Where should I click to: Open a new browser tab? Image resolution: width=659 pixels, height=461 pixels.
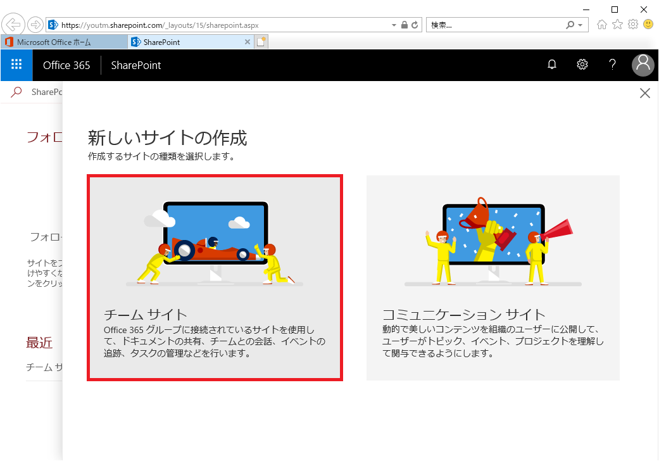tap(261, 42)
